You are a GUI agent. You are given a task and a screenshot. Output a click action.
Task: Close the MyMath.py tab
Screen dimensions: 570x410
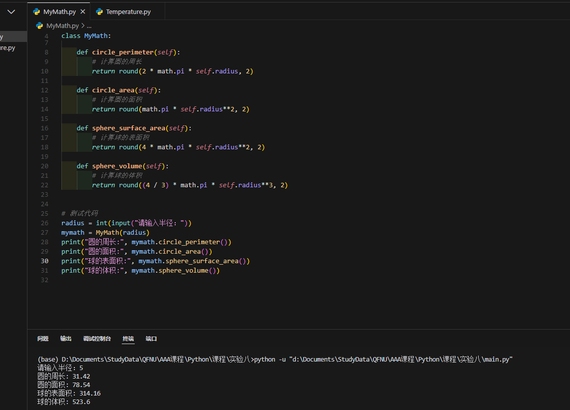[83, 11]
